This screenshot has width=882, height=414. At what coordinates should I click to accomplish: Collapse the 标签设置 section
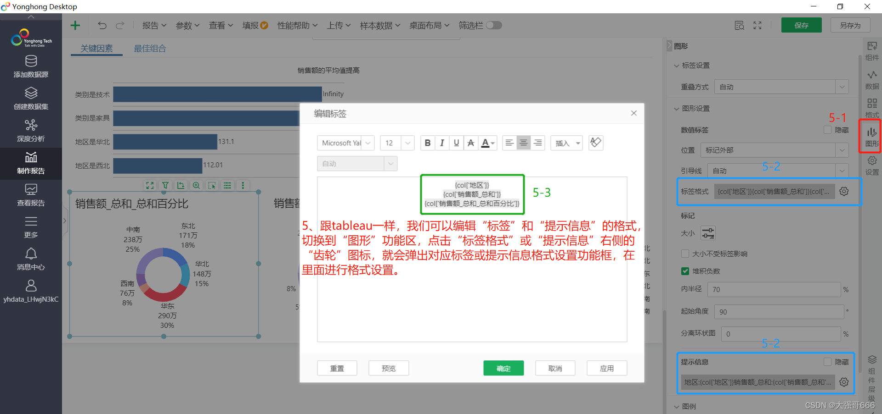coord(676,66)
